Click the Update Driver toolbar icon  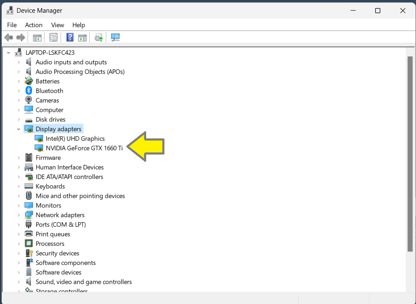click(82, 37)
